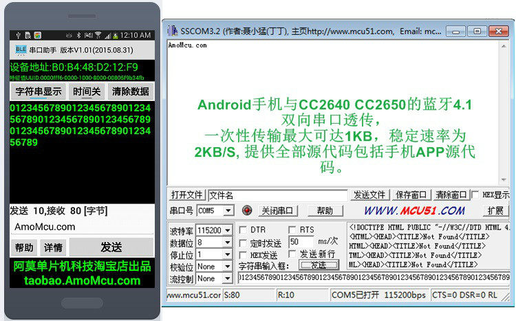This screenshot has width=516, height=321.
Task: Click COM5已打开 115200bps status text
Action: click(378, 295)
